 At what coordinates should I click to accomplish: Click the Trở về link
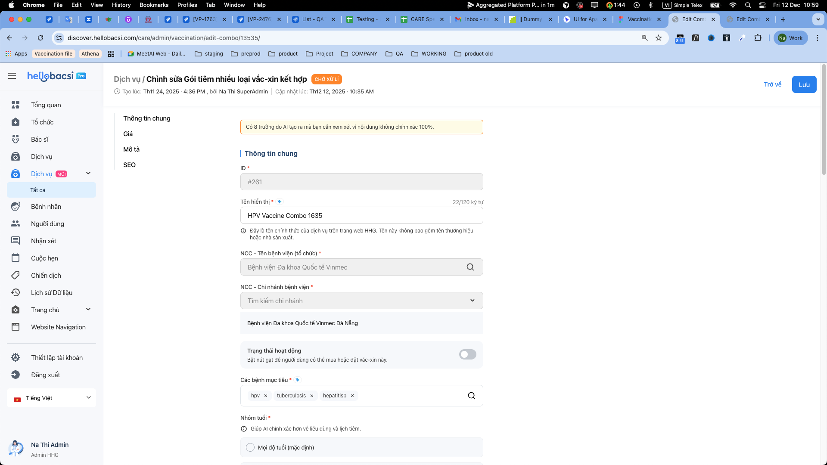click(773, 84)
